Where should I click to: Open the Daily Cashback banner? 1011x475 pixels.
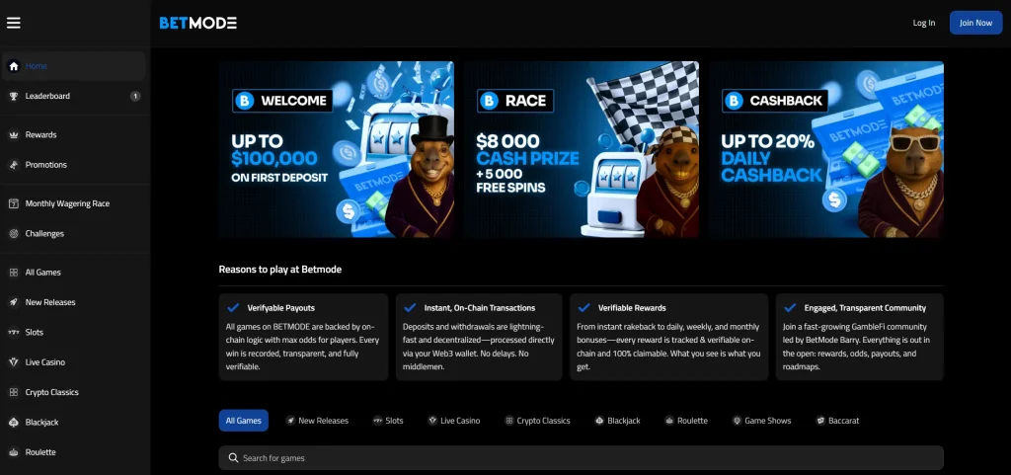click(826, 149)
